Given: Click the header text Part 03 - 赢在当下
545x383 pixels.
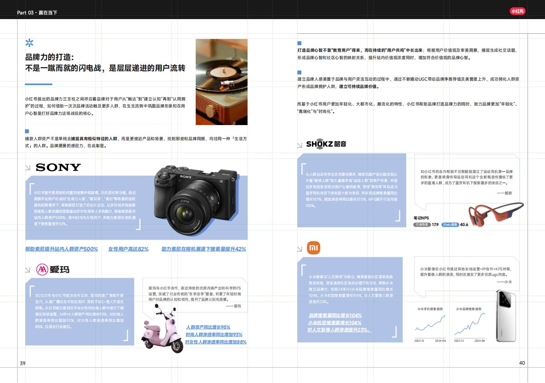Looking at the screenshot, I should coord(37,12).
